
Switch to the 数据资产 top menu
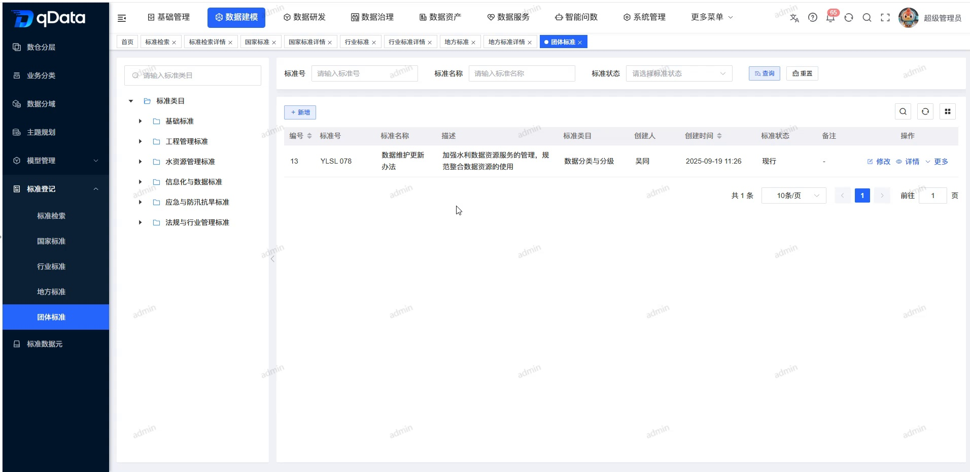pos(440,17)
